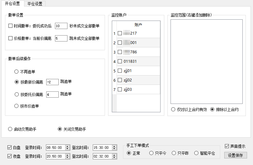The image size is (253, 165).
Task: Choose 仅对以上合约有效 radio option
Action: [x=173, y=109]
